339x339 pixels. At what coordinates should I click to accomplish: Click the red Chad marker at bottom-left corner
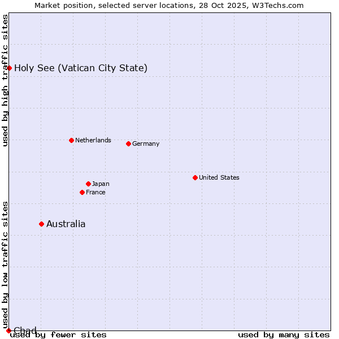pos(8,330)
